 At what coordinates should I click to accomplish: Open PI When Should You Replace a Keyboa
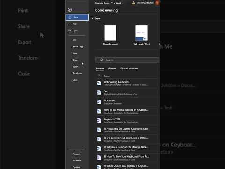coord(127,167)
